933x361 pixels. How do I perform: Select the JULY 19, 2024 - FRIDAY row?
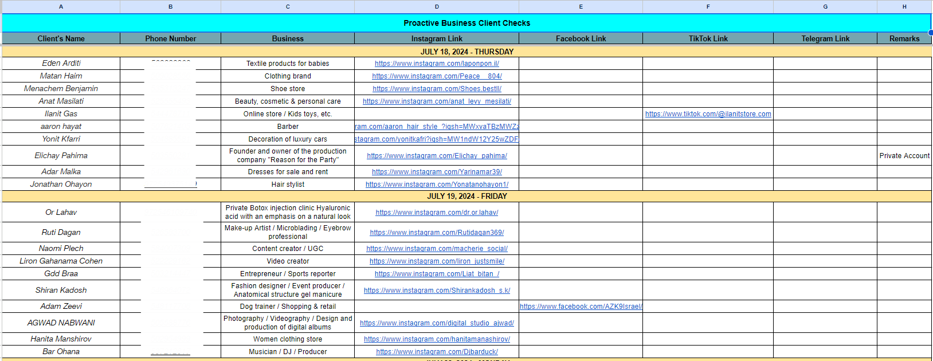(x=466, y=196)
